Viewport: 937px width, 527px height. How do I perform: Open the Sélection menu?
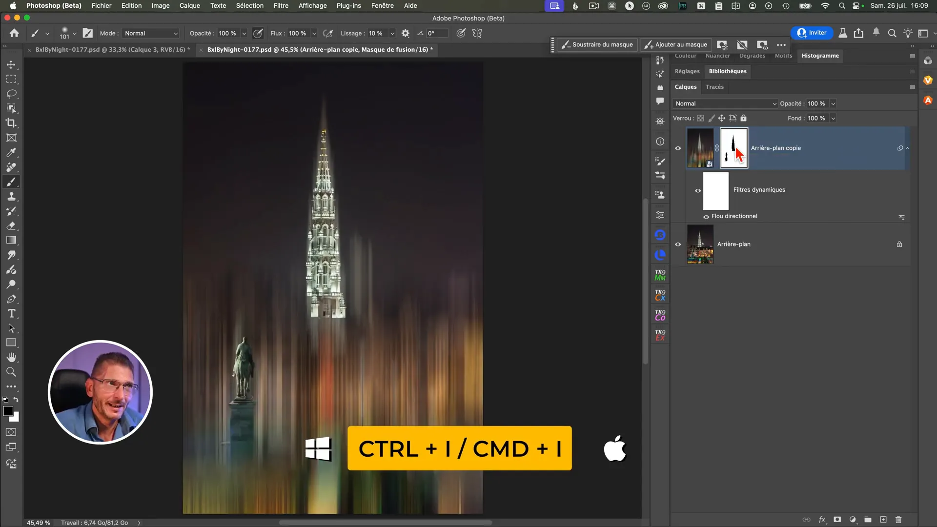coord(249,5)
